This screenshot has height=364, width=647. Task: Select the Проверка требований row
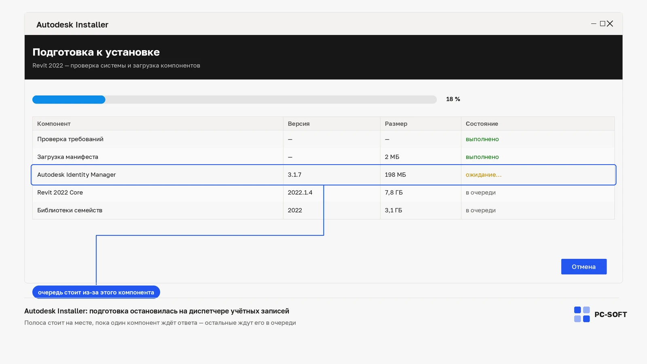pos(323,139)
